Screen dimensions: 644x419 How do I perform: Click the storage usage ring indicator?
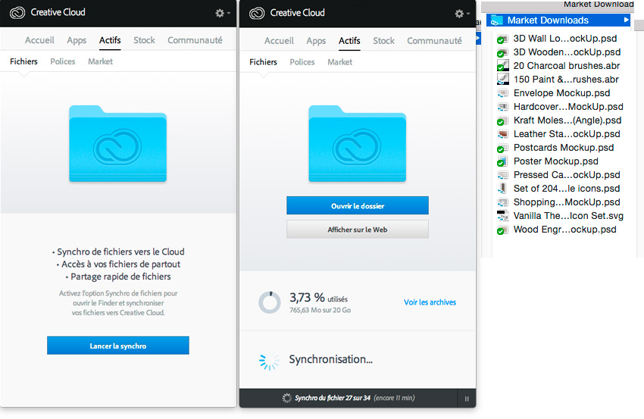270,303
